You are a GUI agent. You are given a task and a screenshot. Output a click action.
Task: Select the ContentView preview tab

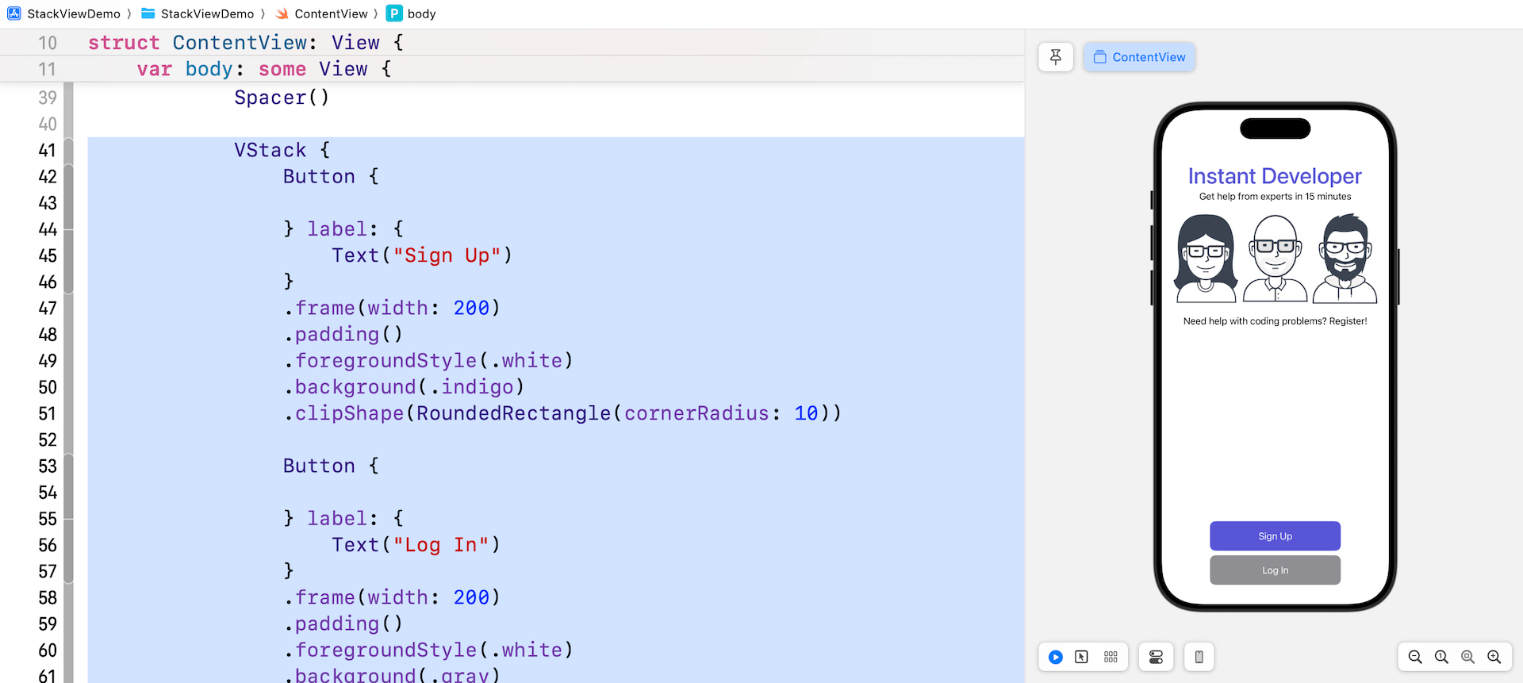pyautogui.click(x=1139, y=57)
